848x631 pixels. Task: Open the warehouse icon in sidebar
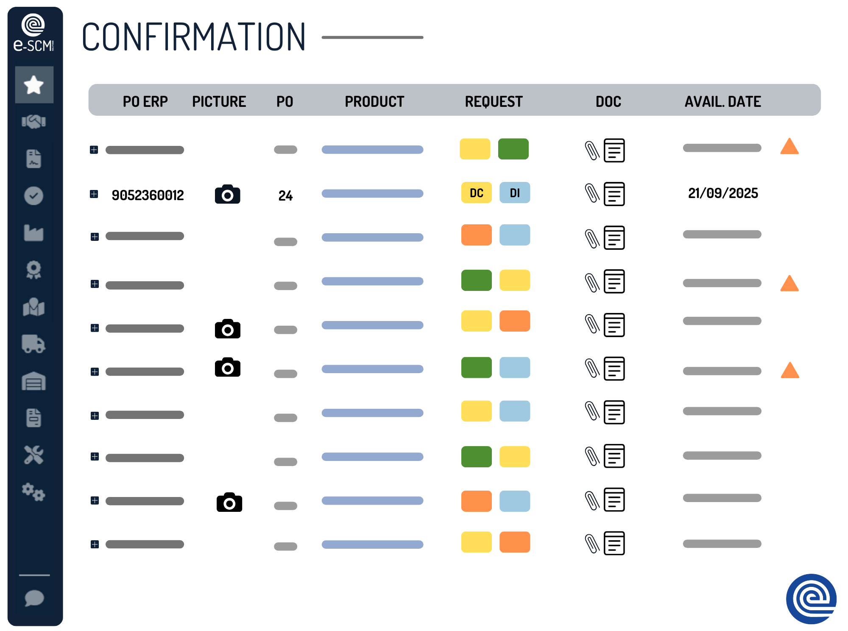coord(34,381)
